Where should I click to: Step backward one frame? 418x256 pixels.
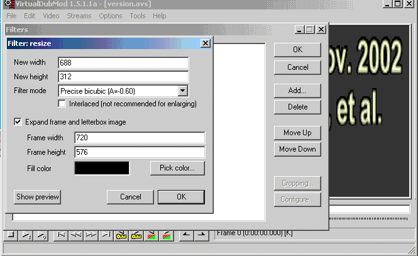(76, 235)
